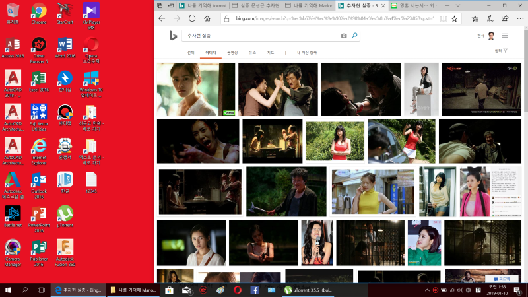Open the notification action center

518,290
